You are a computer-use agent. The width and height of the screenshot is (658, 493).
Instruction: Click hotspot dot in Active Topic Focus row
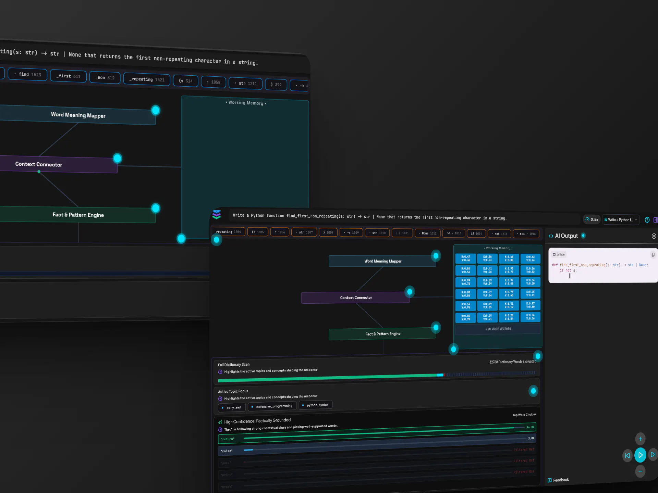(533, 391)
